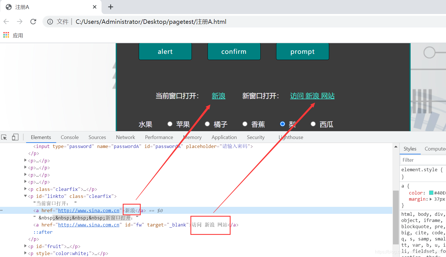The height and width of the screenshot is (257, 446).
Task: Click the confirm button
Action: (234, 52)
